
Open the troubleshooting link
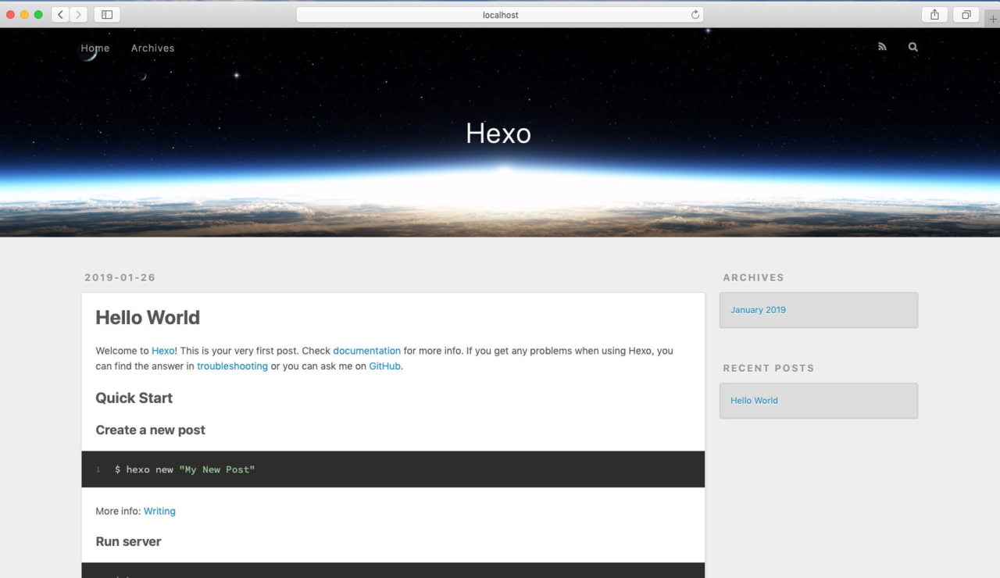pyautogui.click(x=232, y=366)
